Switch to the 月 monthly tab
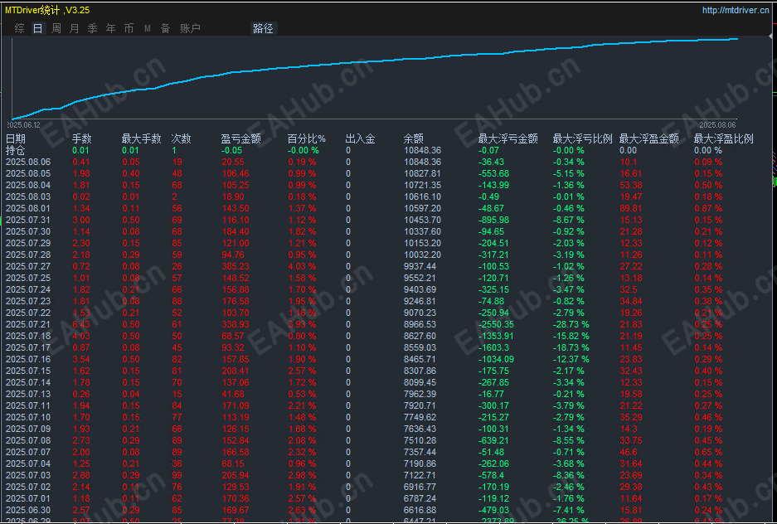This screenshot has width=777, height=524. (x=75, y=28)
